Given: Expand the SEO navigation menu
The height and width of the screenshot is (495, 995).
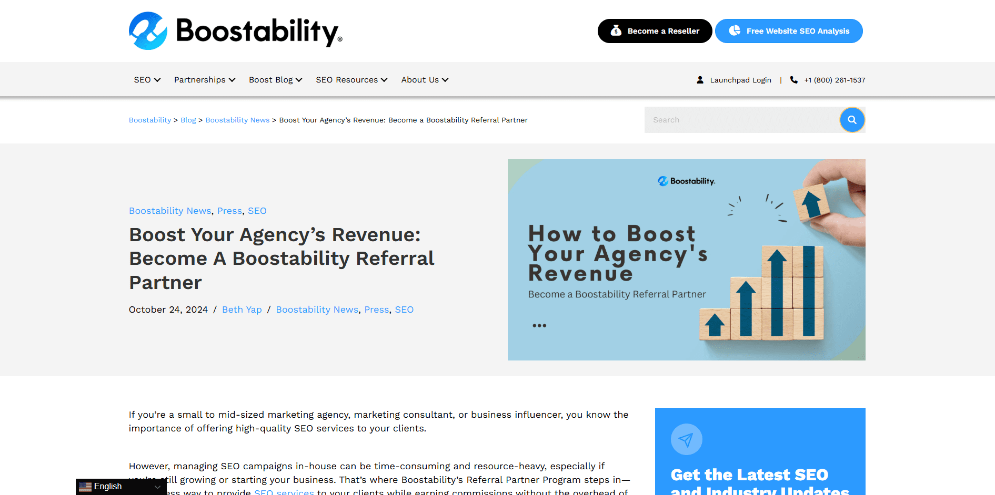Looking at the screenshot, I should pos(147,80).
